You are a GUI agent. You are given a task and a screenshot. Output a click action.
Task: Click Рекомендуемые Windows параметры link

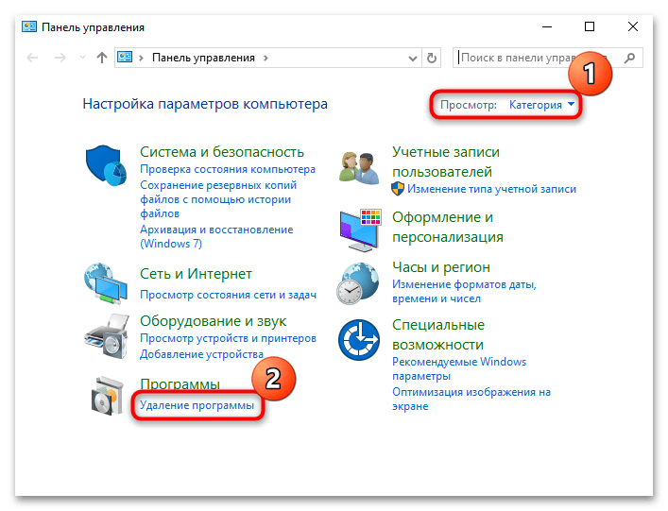459,368
